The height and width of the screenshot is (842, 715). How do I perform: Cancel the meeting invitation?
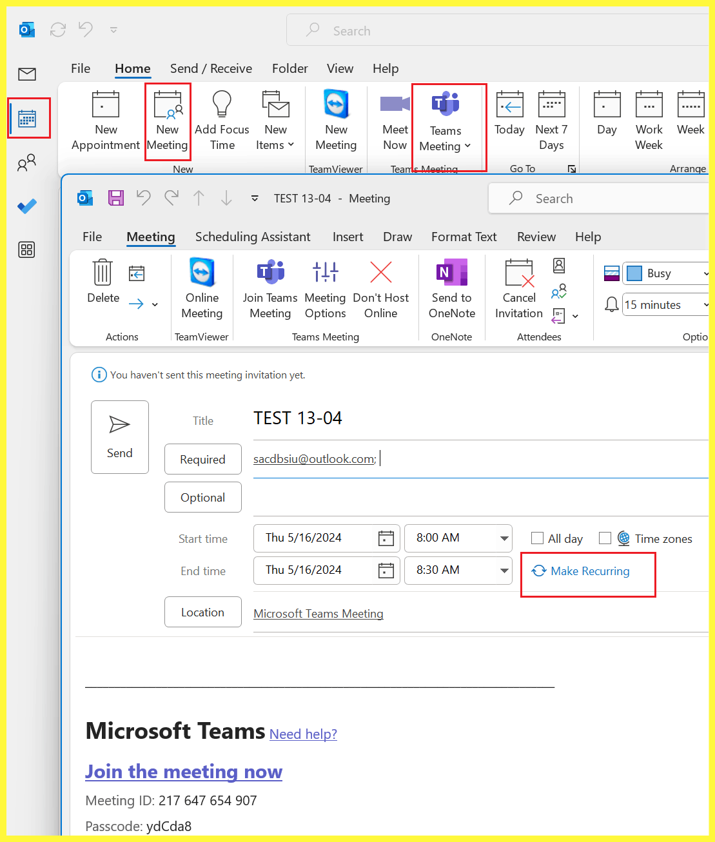pyautogui.click(x=518, y=288)
